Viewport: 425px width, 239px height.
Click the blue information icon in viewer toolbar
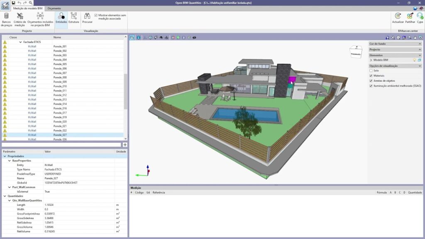tap(138, 37)
